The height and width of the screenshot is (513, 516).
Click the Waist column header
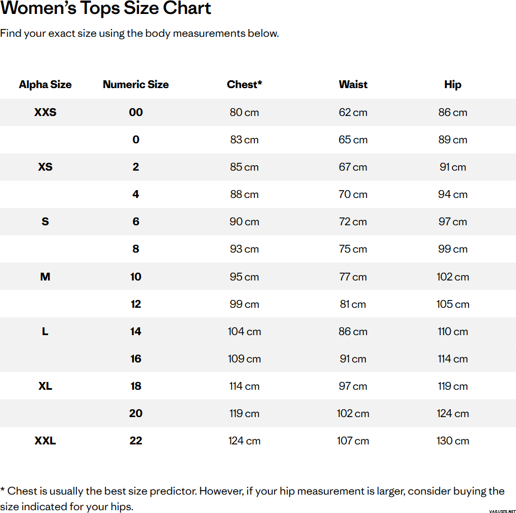(x=353, y=85)
